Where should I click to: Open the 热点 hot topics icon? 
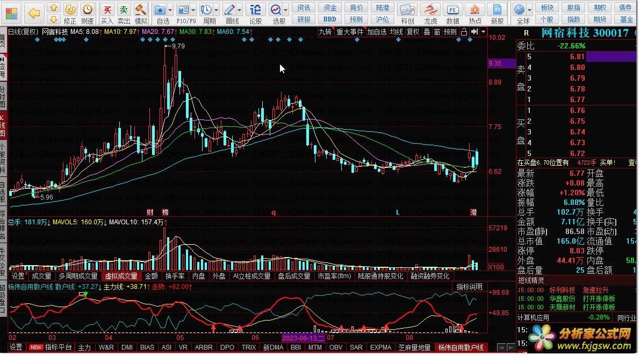coord(475,13)
